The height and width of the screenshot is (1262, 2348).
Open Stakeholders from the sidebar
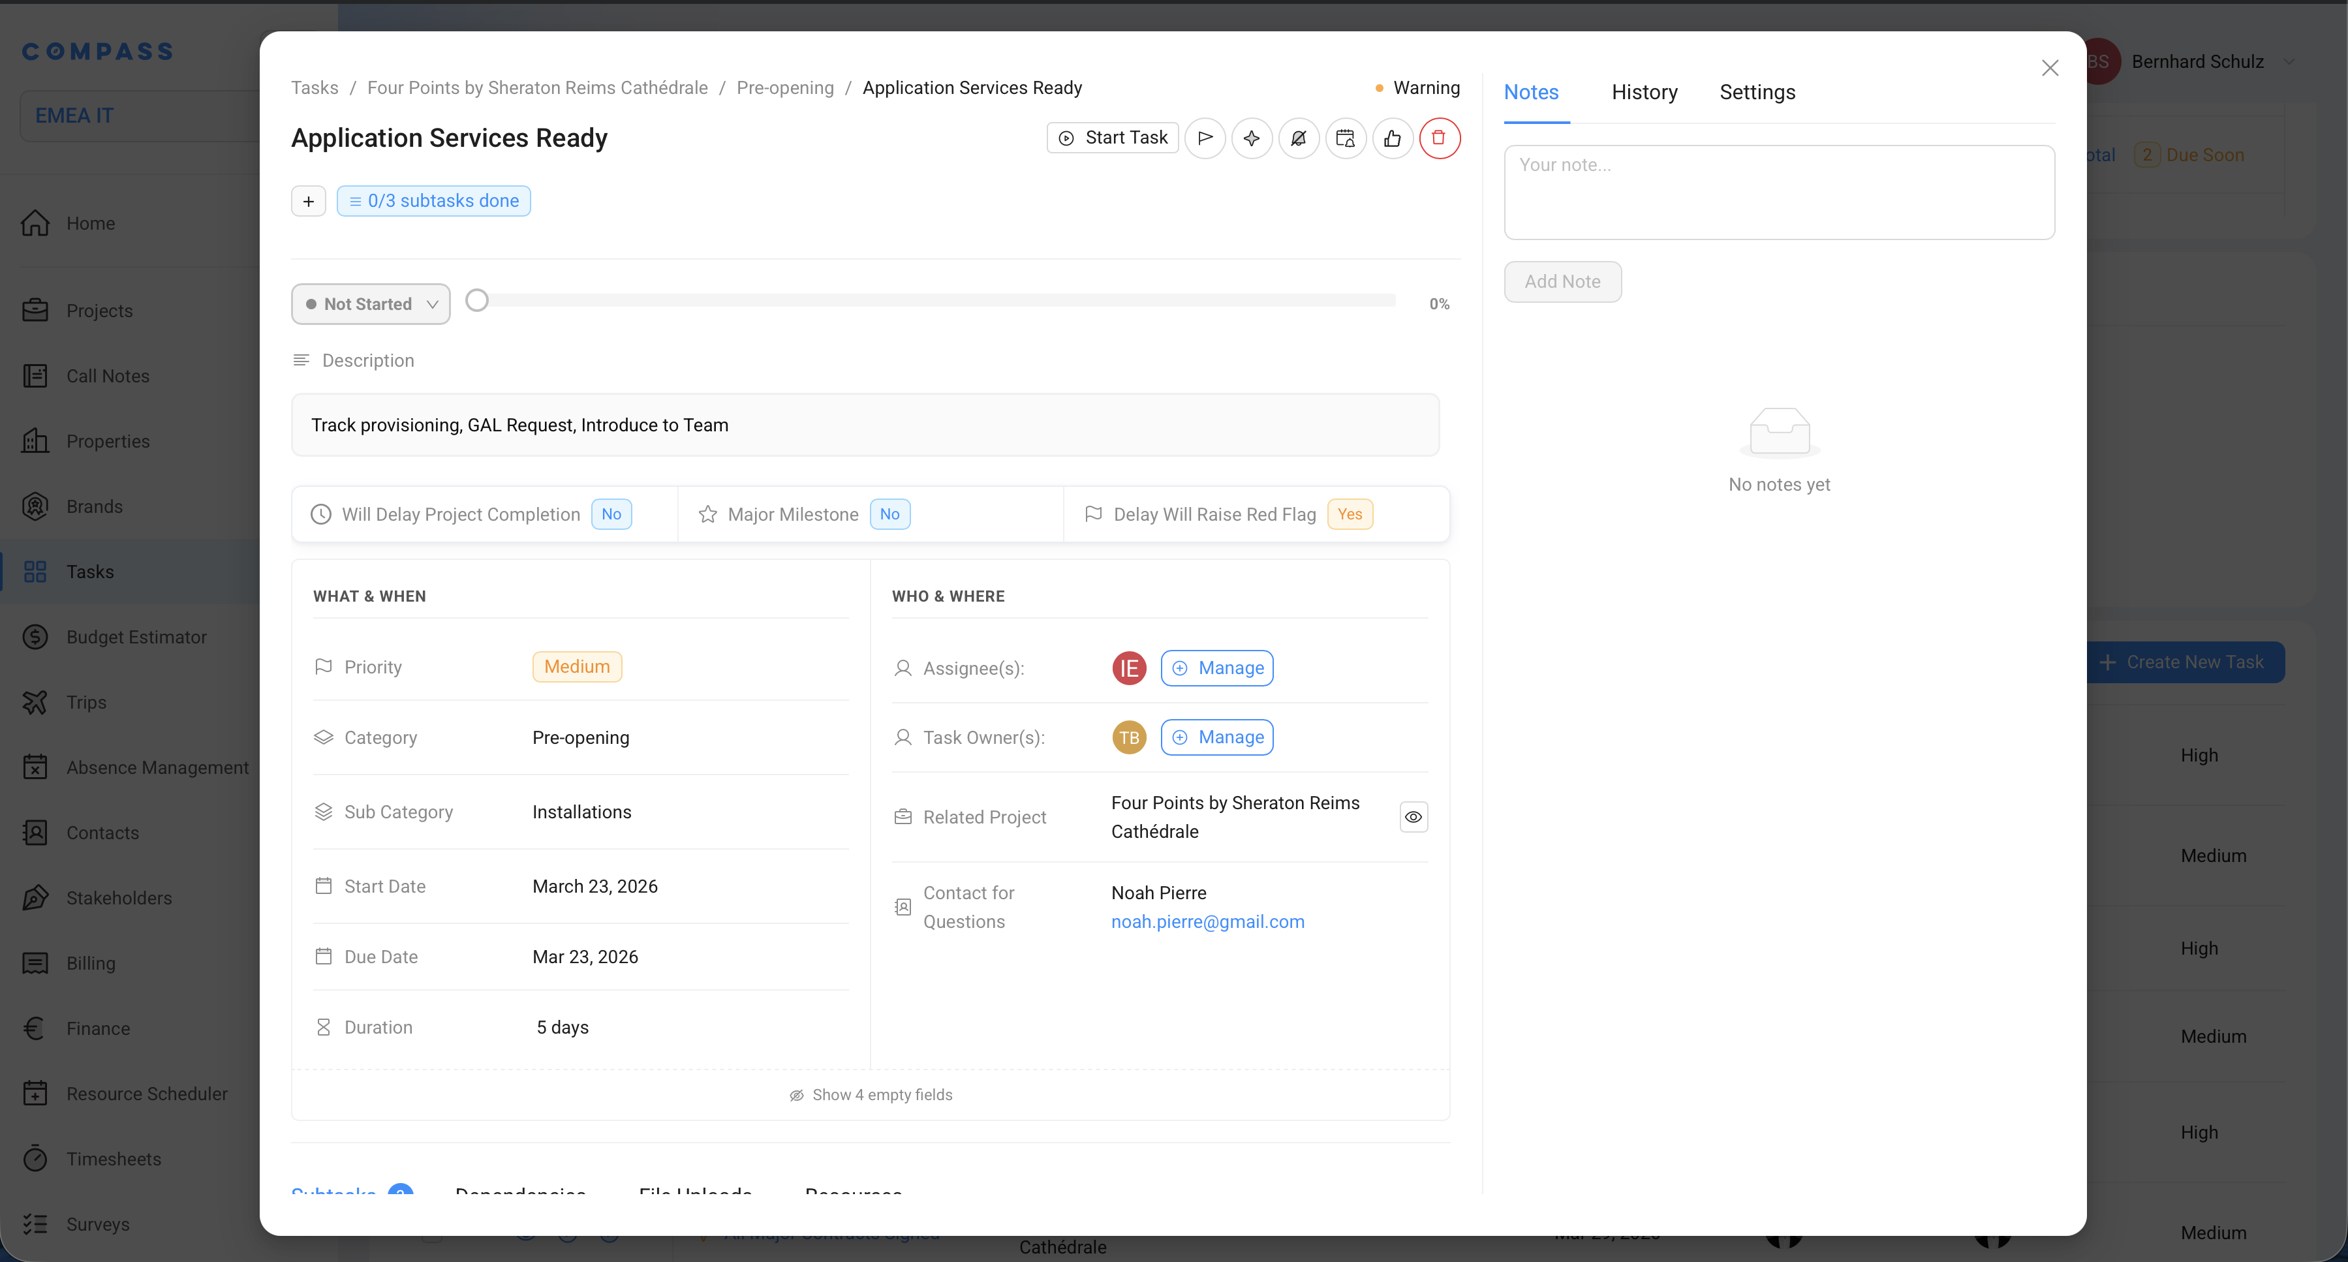(119, 899)
